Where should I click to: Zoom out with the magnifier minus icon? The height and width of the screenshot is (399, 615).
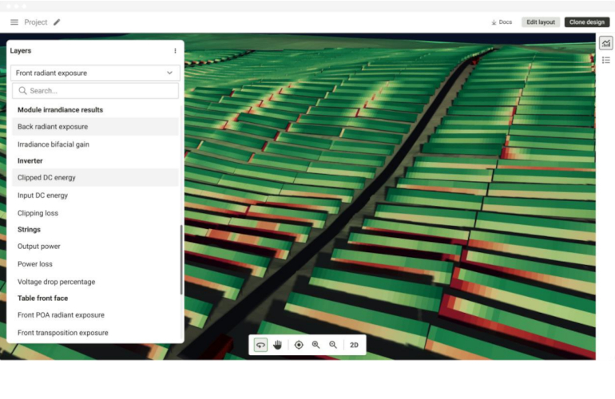click(x=333, y=345)
